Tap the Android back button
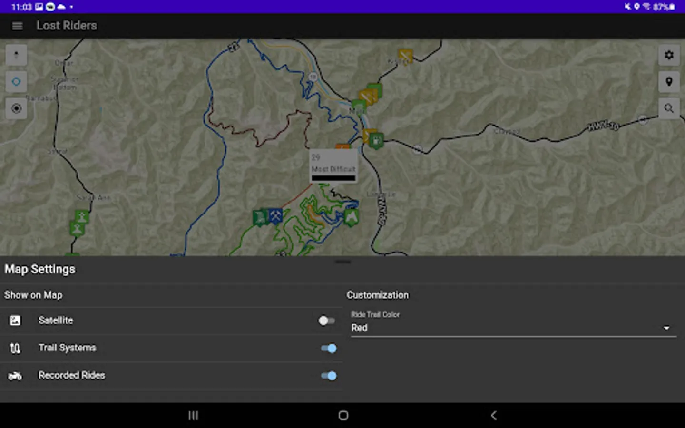This screenshot has width=685, height=428. (x=493, y=416)
